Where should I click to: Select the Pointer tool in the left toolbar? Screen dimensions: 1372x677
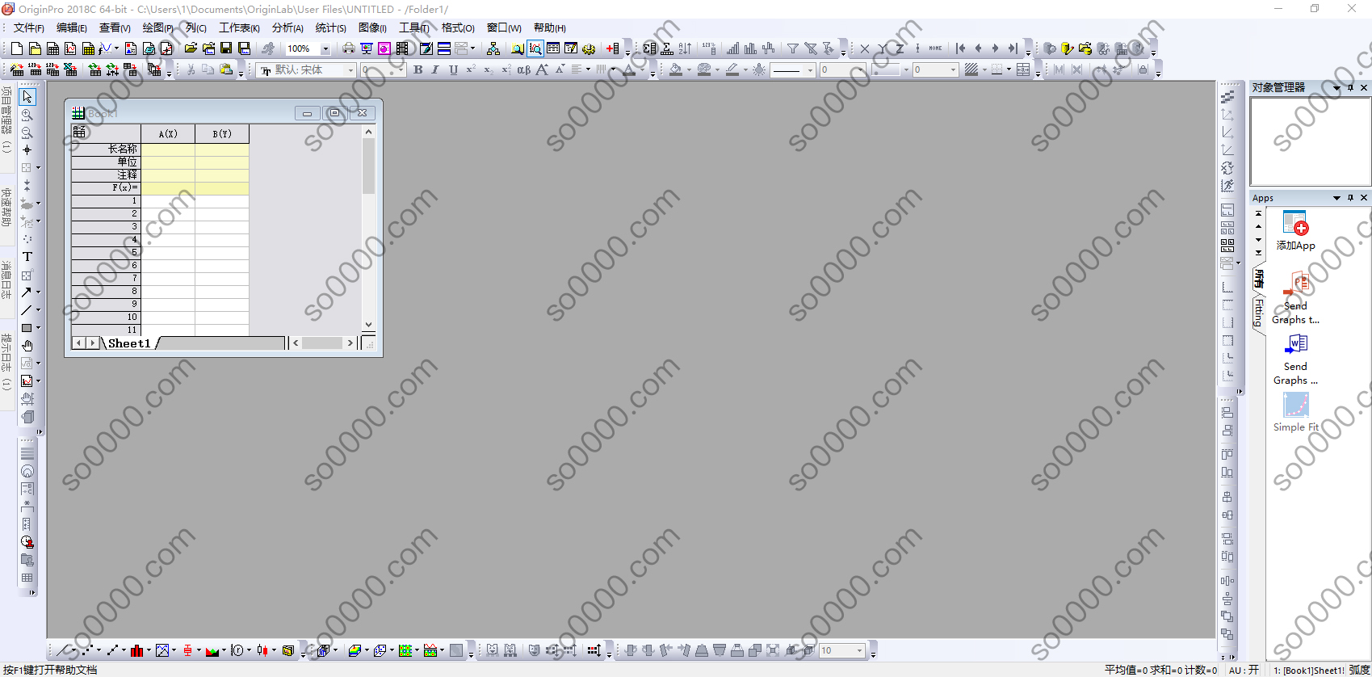click(27, 97)
